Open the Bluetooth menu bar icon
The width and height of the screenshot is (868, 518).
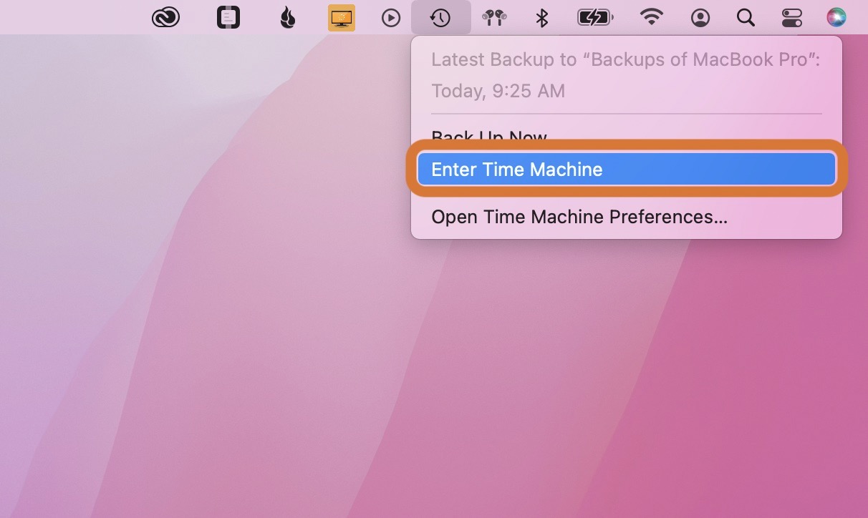point(542,17)
